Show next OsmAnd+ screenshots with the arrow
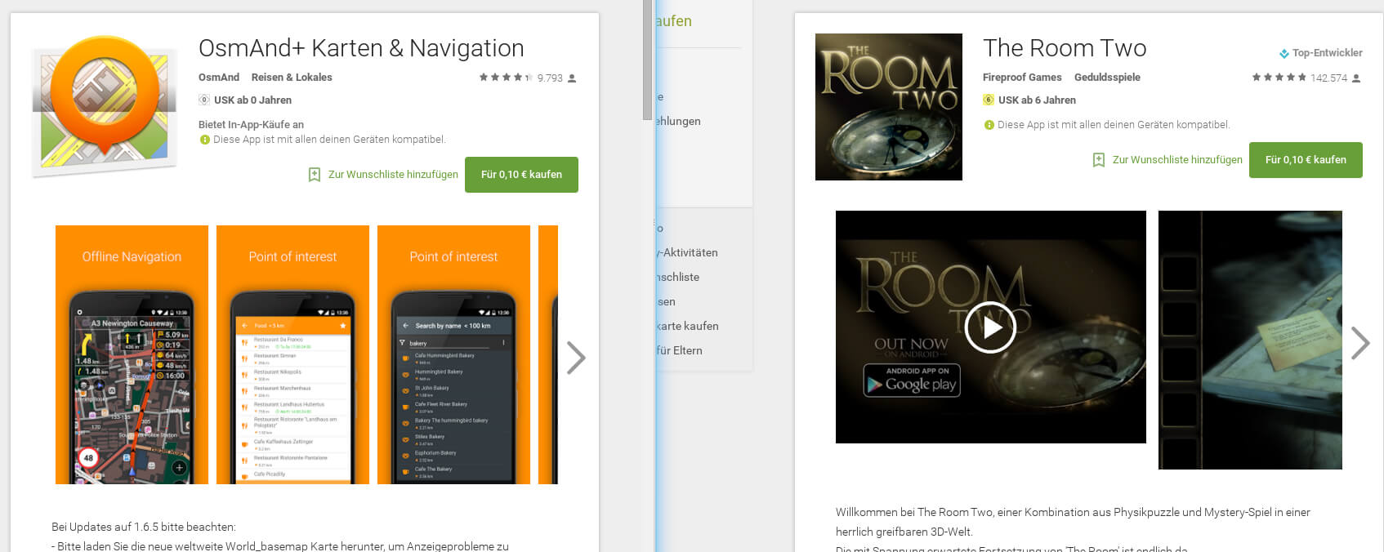 tap(576, 357)
